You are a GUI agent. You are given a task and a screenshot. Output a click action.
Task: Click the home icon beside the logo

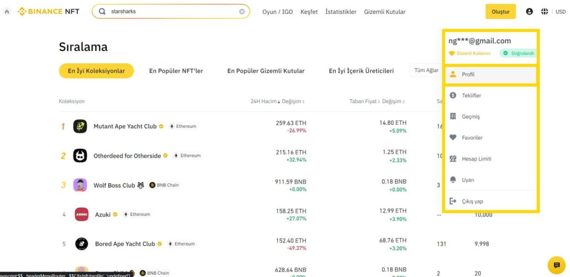[x=7, y=12]
